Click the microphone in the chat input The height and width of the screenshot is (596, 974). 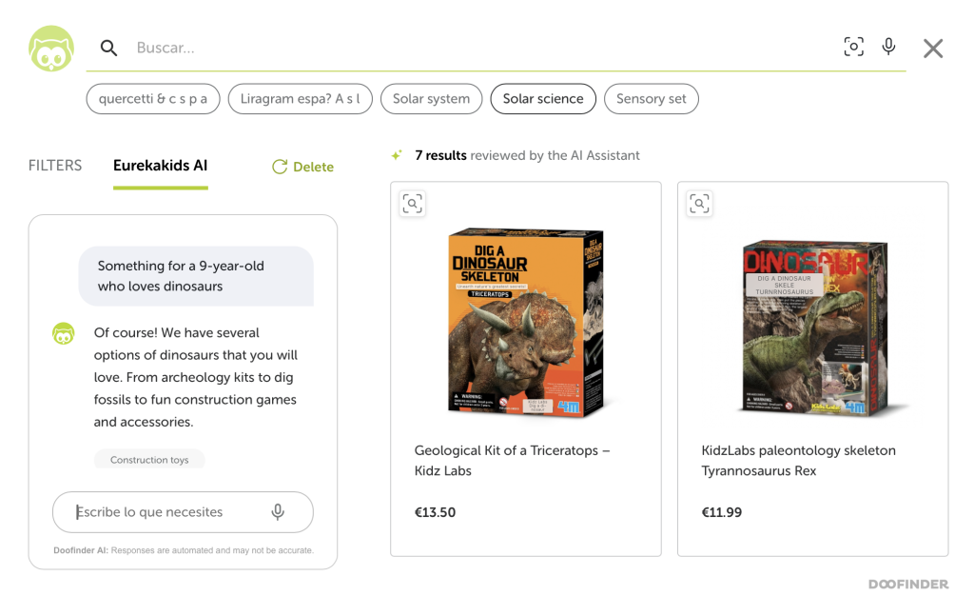pos(278,511)
